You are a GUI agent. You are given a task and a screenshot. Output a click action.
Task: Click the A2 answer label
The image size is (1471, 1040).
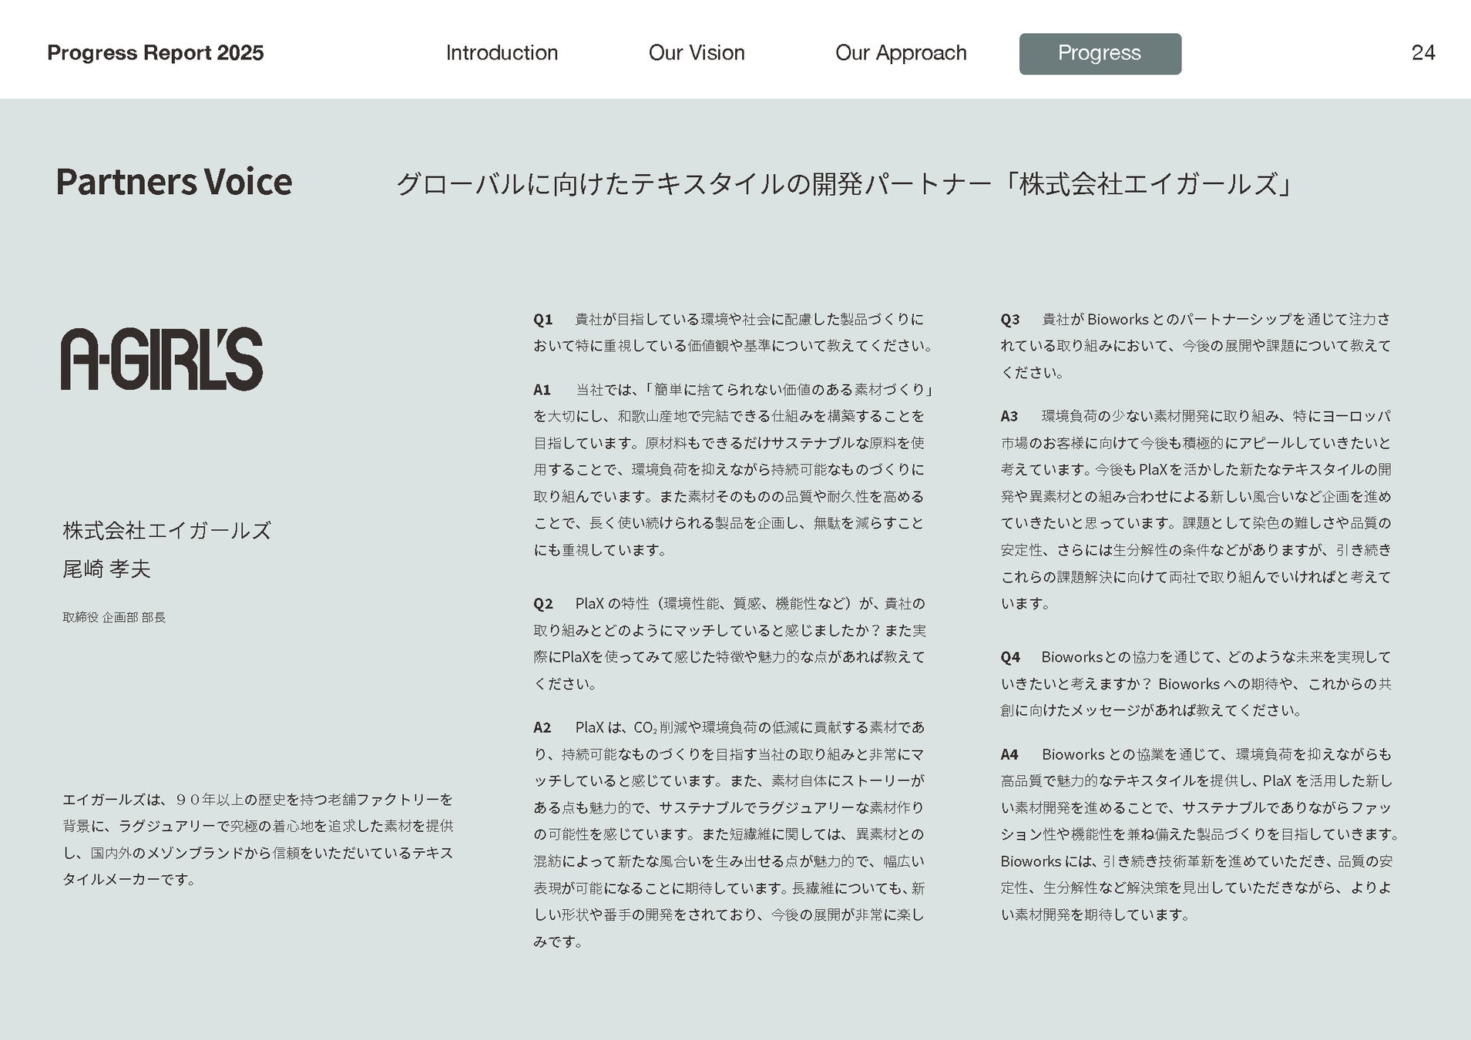pos(542,727)
